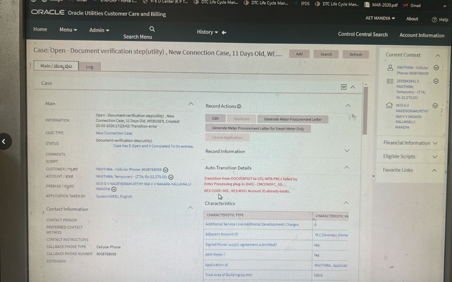
Task: Click person icon in Current Context
Action: 390,68
